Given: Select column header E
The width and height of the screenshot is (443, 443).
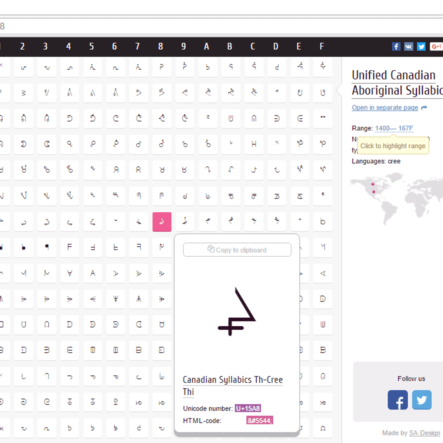Looking at the screenshot, I should [299, 47].
